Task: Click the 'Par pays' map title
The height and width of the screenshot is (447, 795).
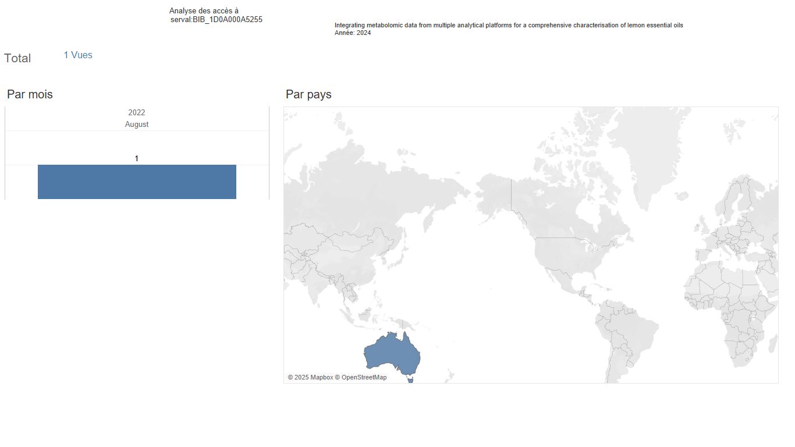Action: click(308, 94)
